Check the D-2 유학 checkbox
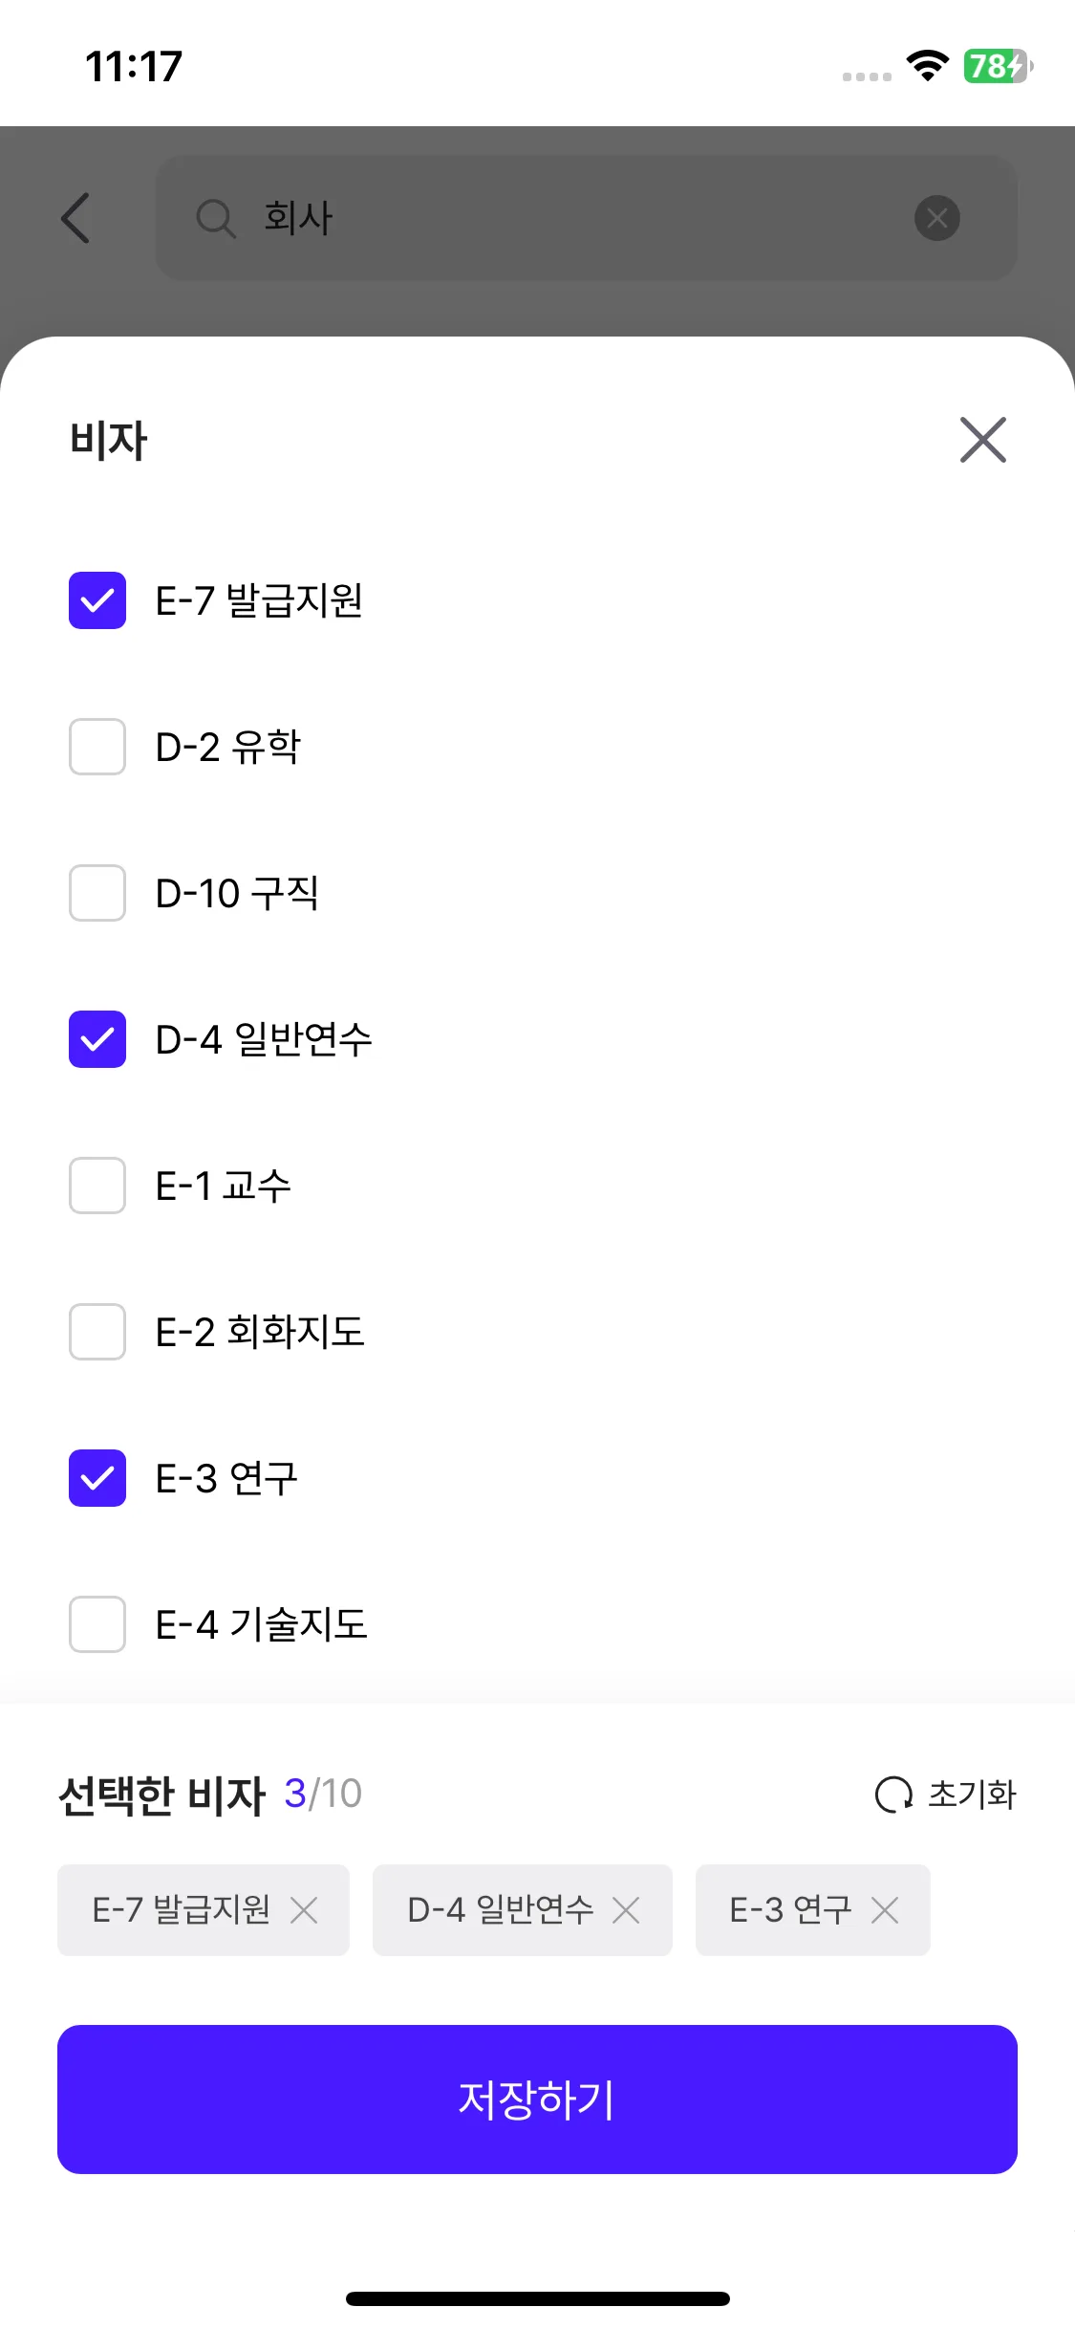This screenshot has height=2329, width=1075. 97,747
